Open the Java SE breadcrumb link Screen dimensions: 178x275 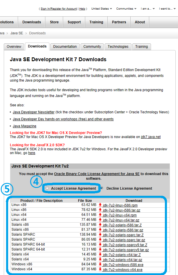pos(17,33)
